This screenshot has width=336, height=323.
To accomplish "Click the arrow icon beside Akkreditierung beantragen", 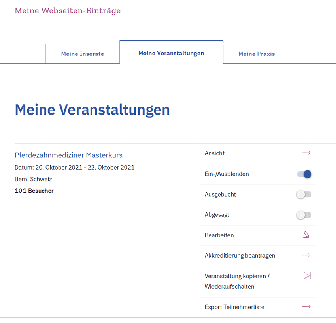I will coord(306,255).
